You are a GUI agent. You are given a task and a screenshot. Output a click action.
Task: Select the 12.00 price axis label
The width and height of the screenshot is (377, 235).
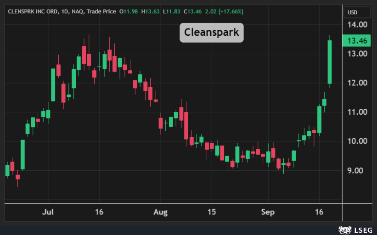pyautogui.click(x=357, y=83)
